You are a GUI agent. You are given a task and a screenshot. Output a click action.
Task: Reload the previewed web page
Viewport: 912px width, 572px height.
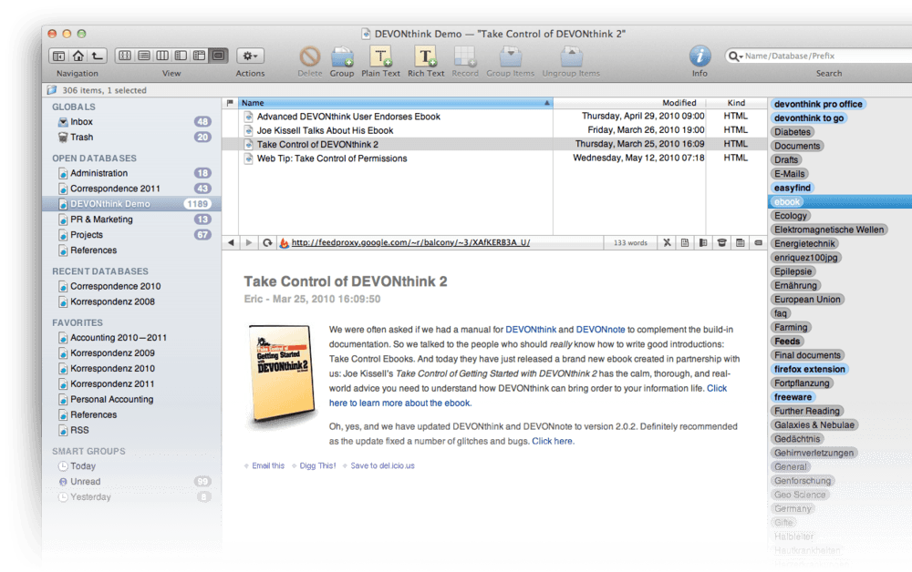click(x=267, y=243)
